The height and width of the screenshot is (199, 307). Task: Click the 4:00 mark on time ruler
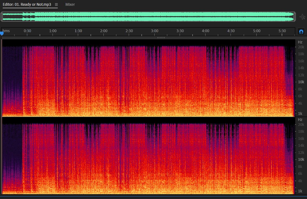[205, 31]
